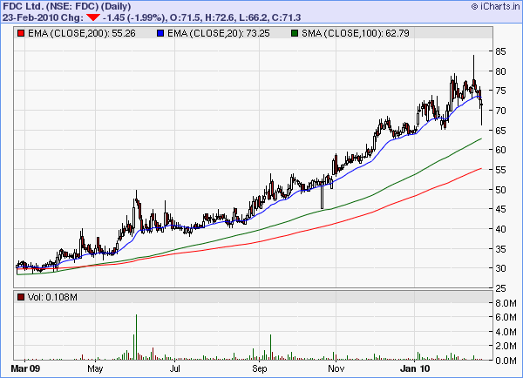Screen dimensions: 523x378
Task: Click the Mar 09 date axis label
Action: tap(25, 368)
